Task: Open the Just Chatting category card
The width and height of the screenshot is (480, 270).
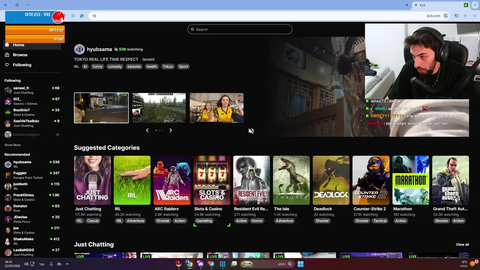Action: click(92, 180)
